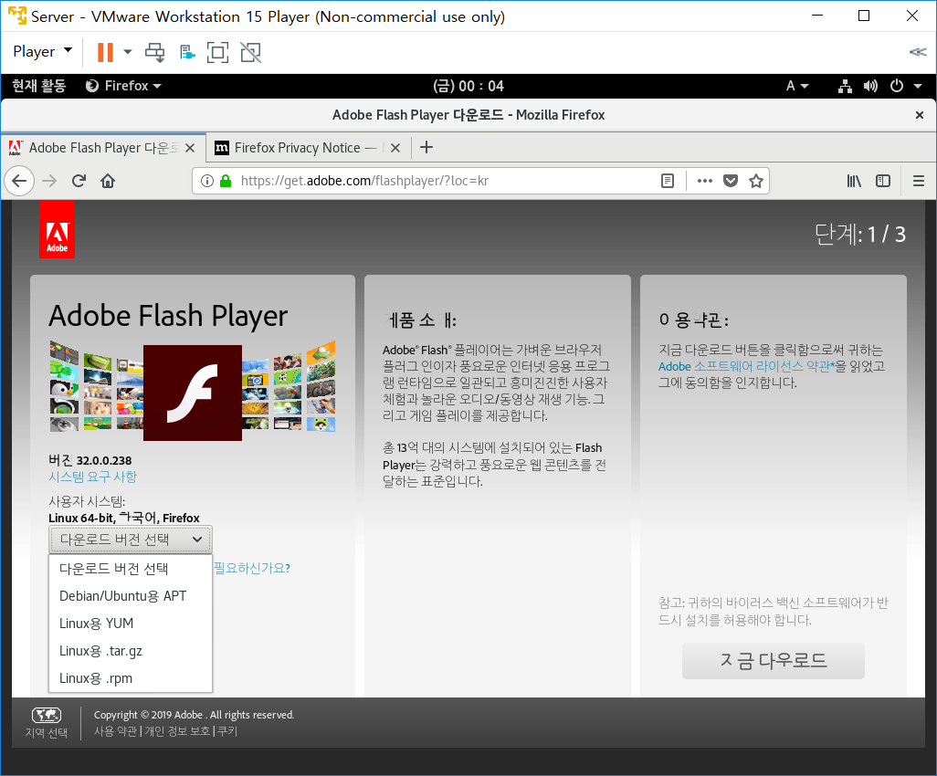This screenshot has height=776, width=937.
Task: Open the 사용 약관 footer link
Action: (x=116, y=731)
